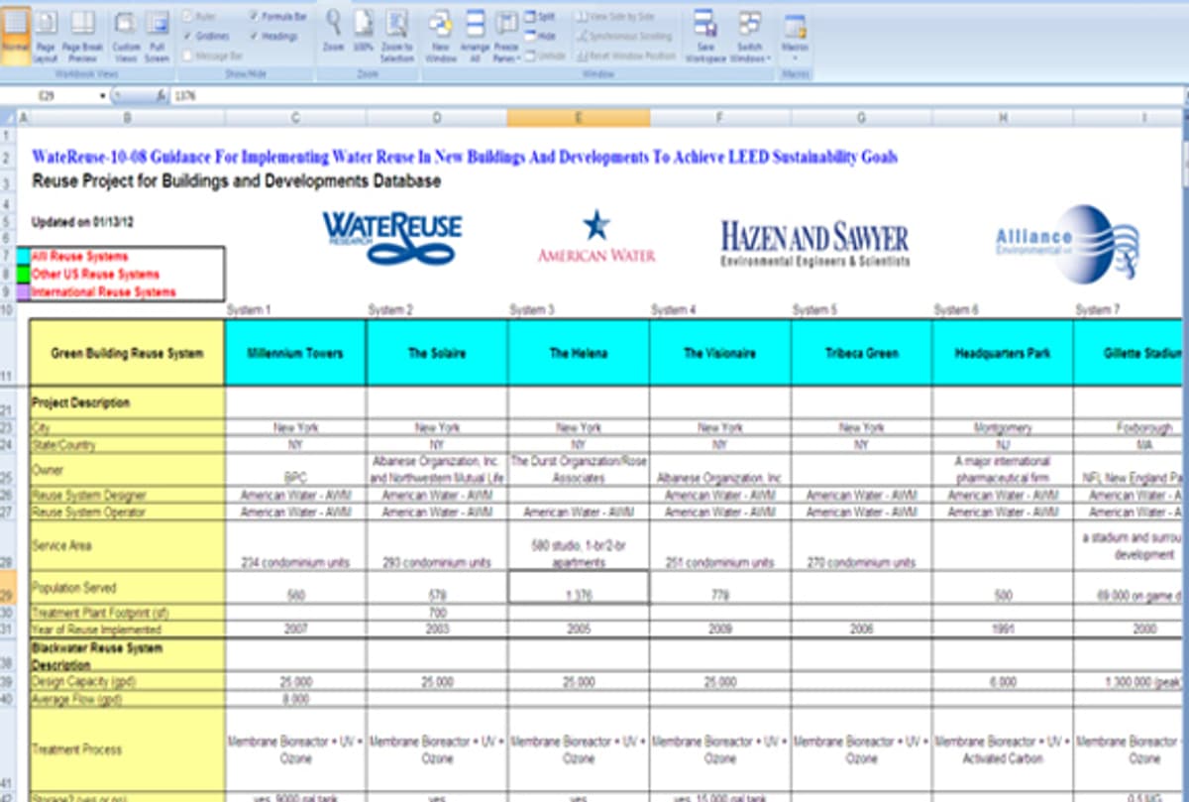Select column H header
Viewport: 1189px width, 802px height.
click(1003, 118)
